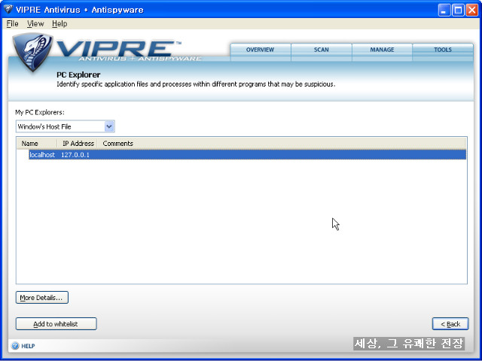Go back with the Back button
482x361 pixels.
(x=450, y=324)
